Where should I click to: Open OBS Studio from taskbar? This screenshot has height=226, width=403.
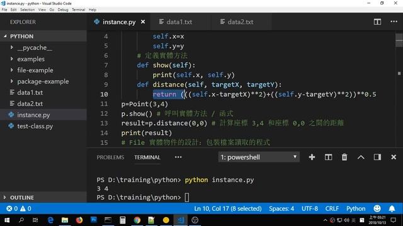pyautogui.click(x=195, y=220)
